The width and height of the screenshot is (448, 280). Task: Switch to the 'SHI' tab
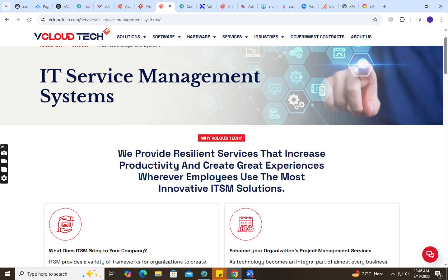pos(369,6)
